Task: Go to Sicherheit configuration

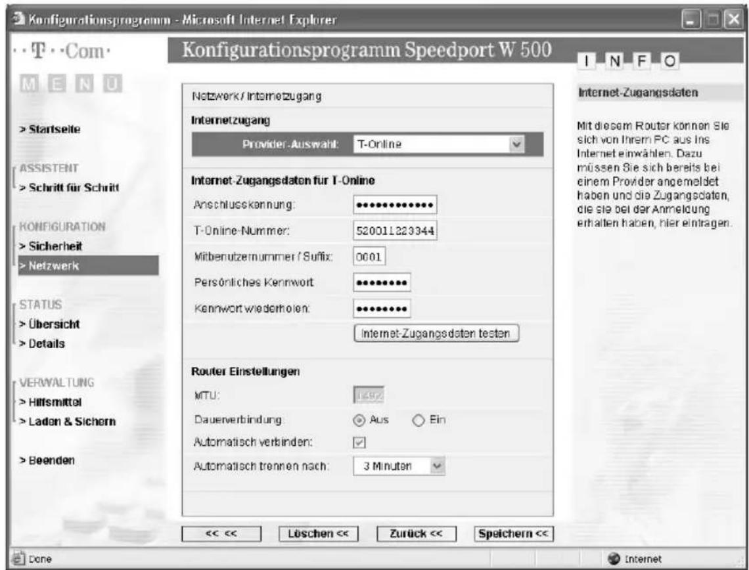Action: 51,246
